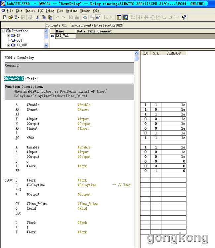
Task: Click the Open online station icon
Action: pos(17,17)
